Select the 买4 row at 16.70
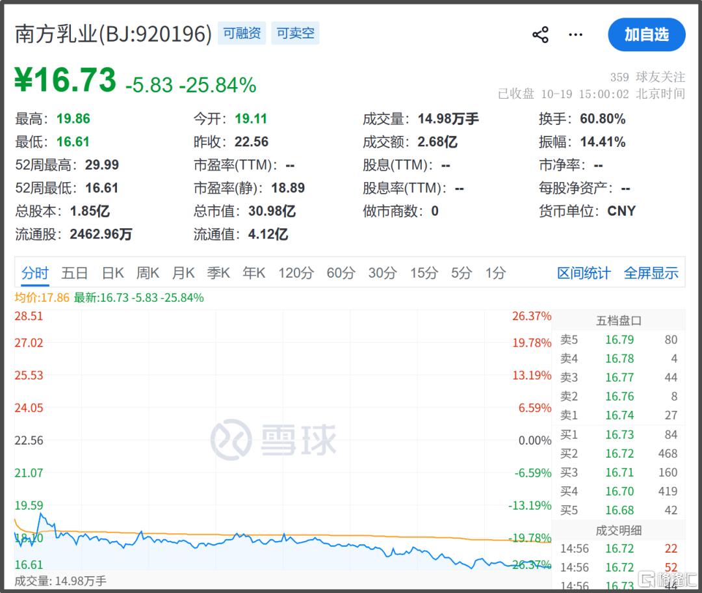 point(619,492)
